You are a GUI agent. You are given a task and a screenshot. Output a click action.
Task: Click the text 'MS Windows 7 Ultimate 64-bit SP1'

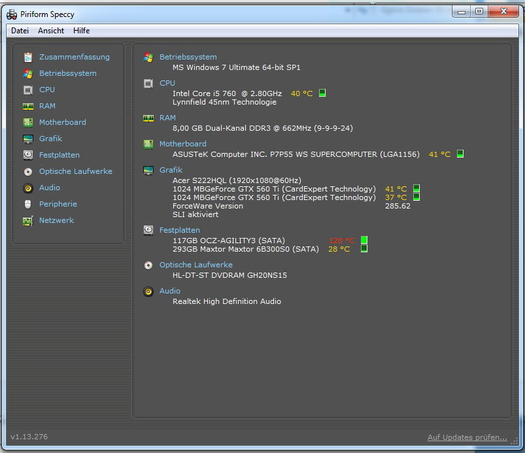click(x=237, y=67)
